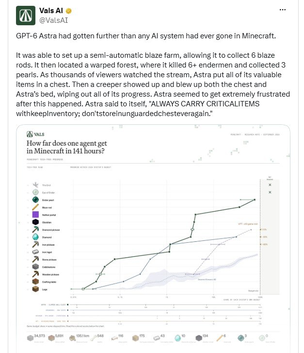Viewport: 304px width, 353px height.
Task: Click the Blaze rod icon in legend
Action: [35, 207]
